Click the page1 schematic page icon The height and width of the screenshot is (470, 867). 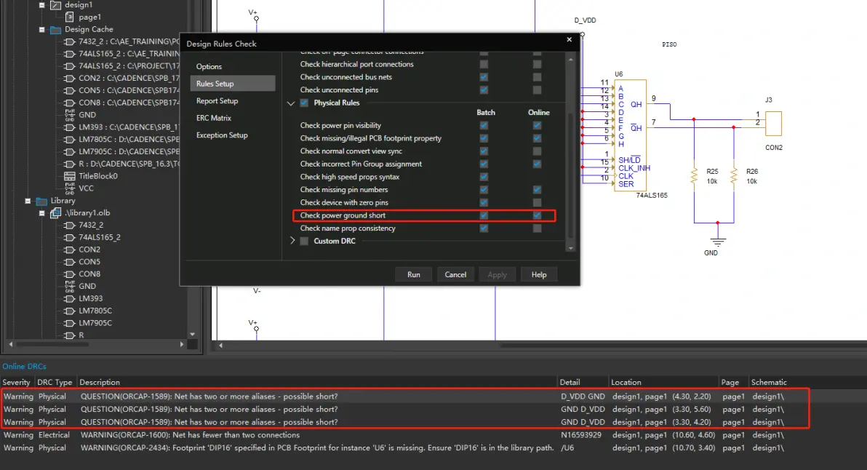70,17
